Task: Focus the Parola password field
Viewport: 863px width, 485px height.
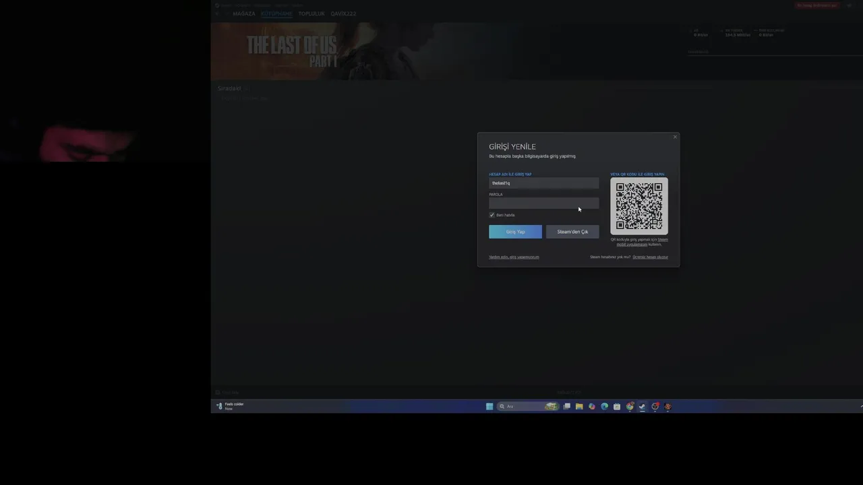Action: [543, 203]
